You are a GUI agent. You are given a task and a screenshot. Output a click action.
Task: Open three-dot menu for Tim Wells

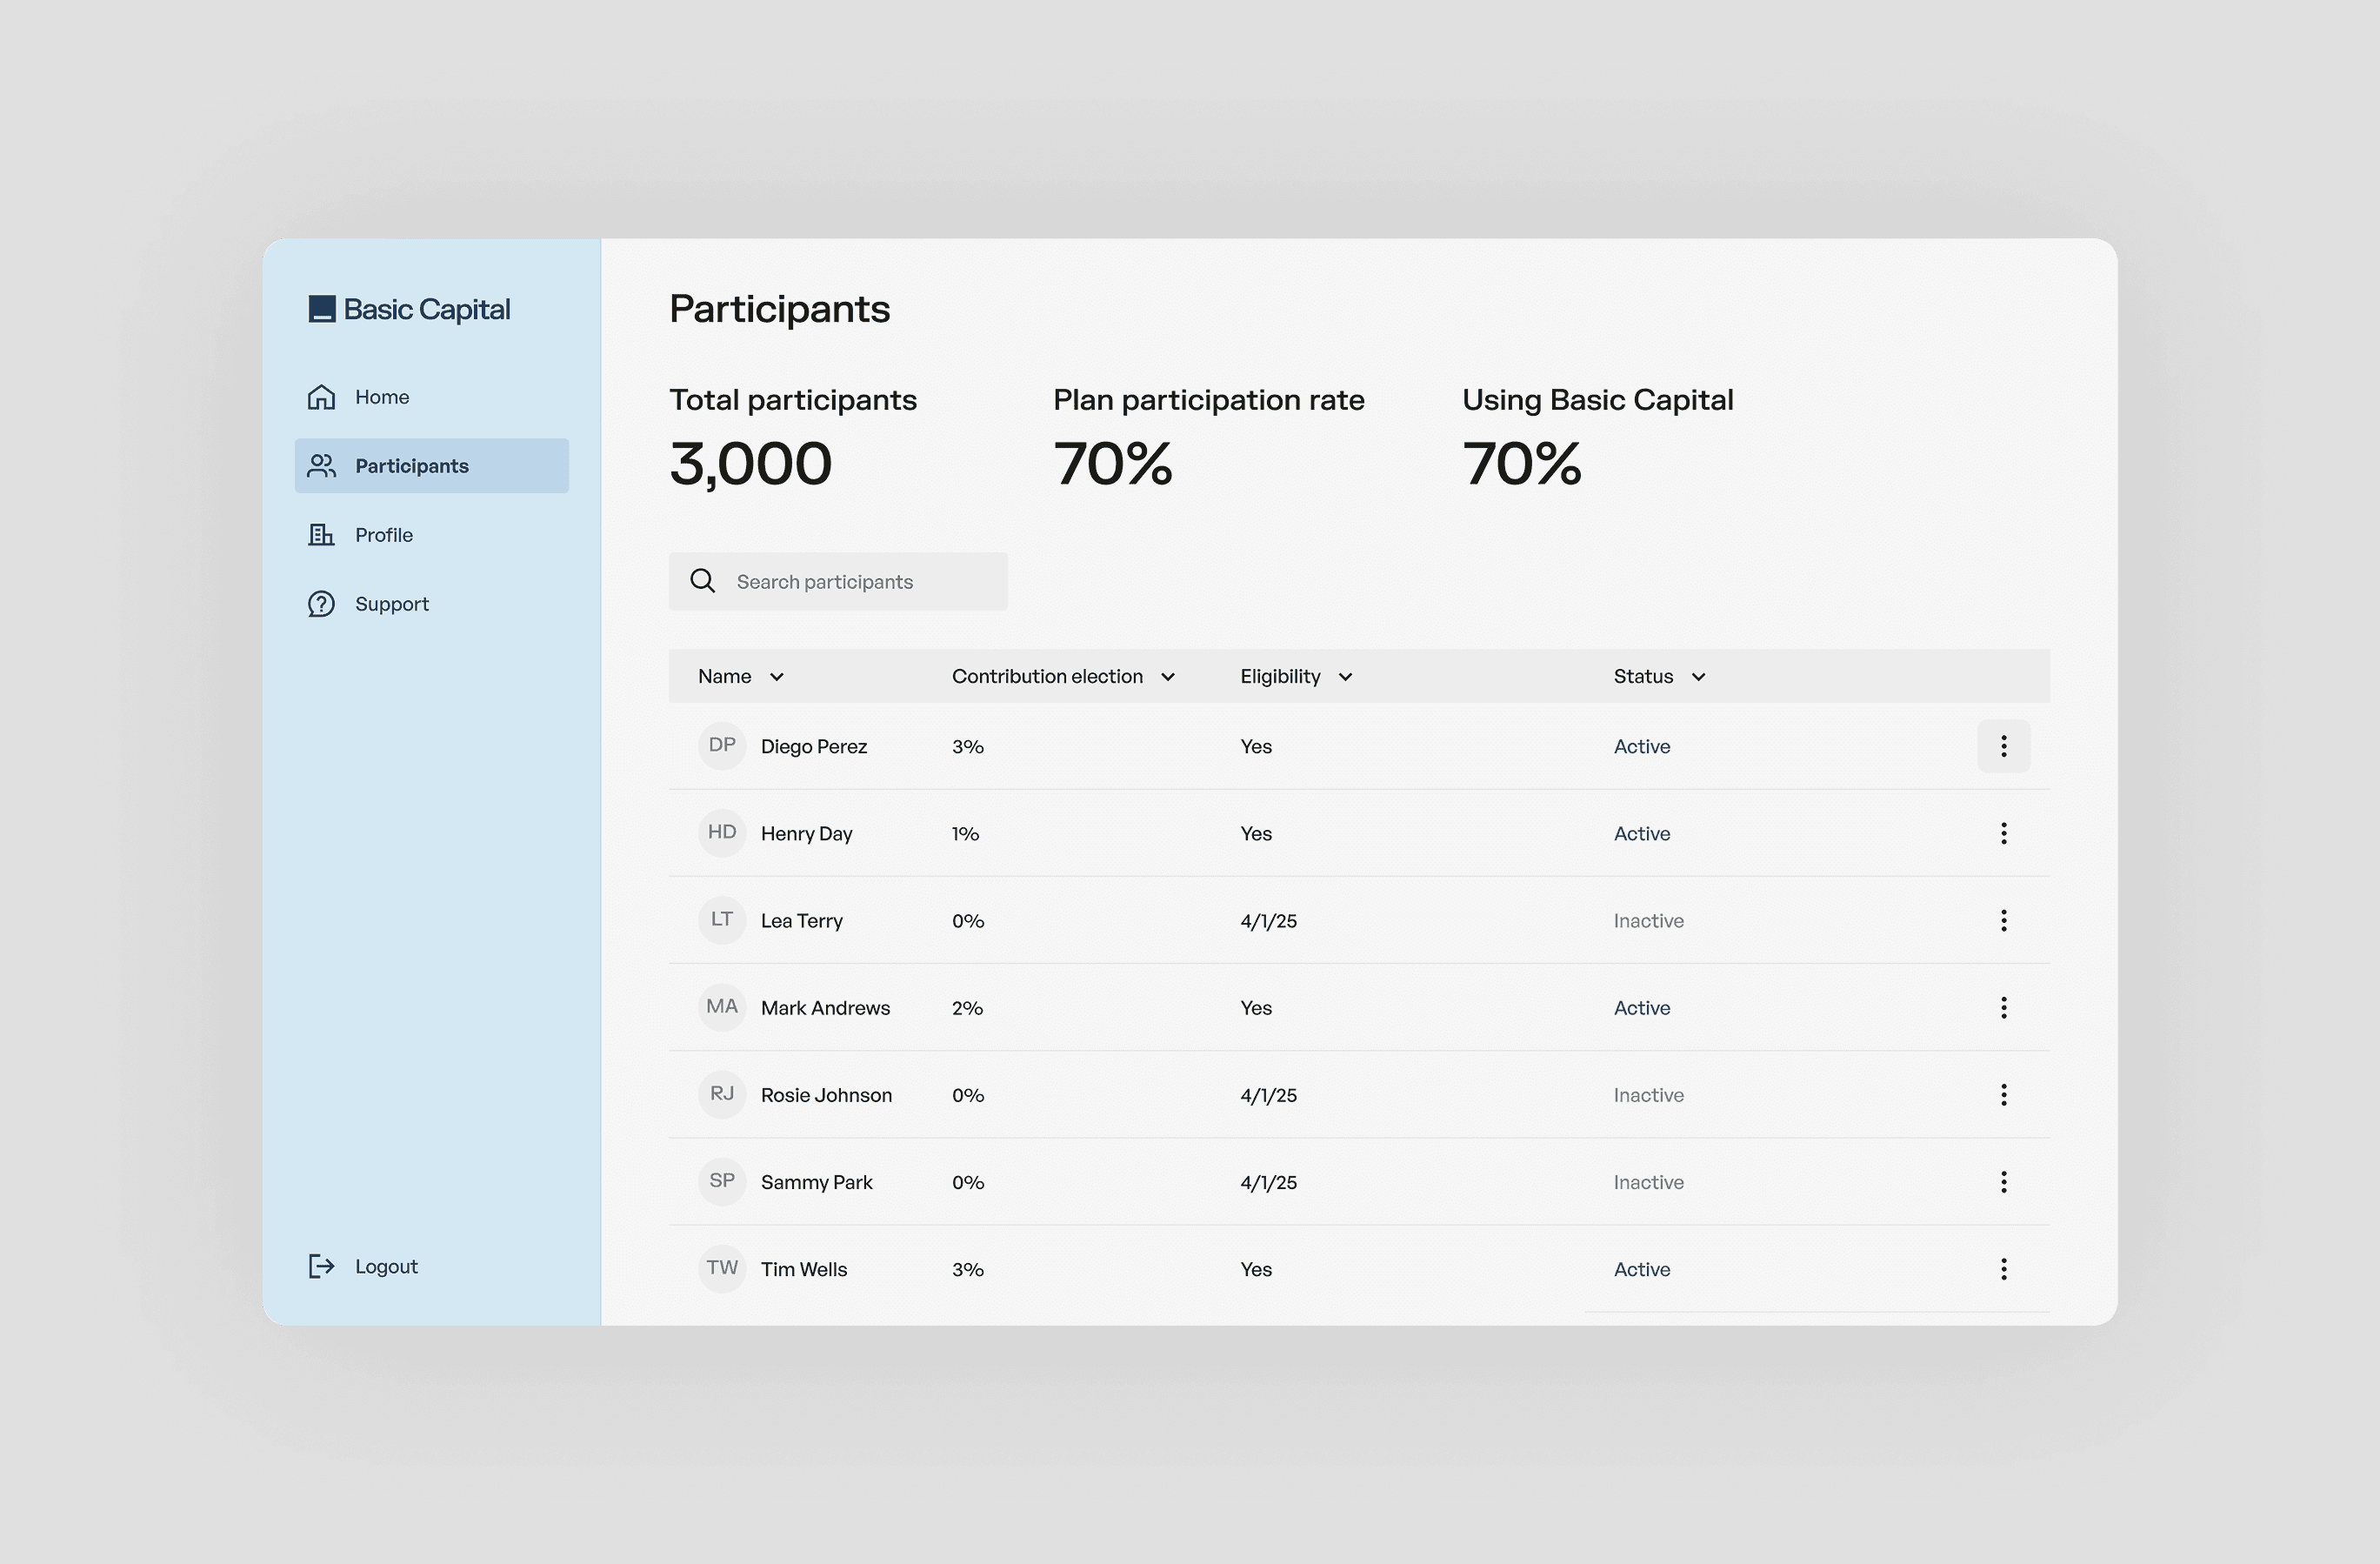[x=2003, y=1270]
